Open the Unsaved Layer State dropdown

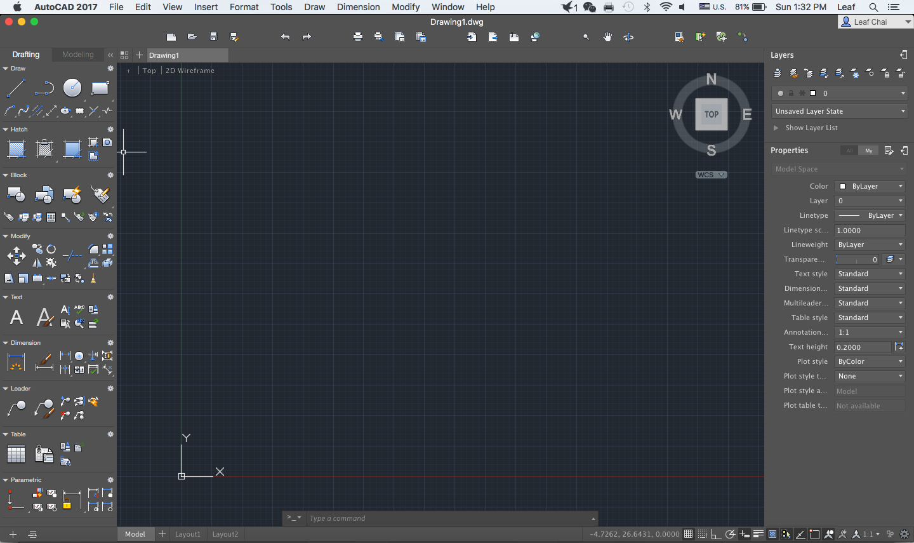[x=839, y=111]
